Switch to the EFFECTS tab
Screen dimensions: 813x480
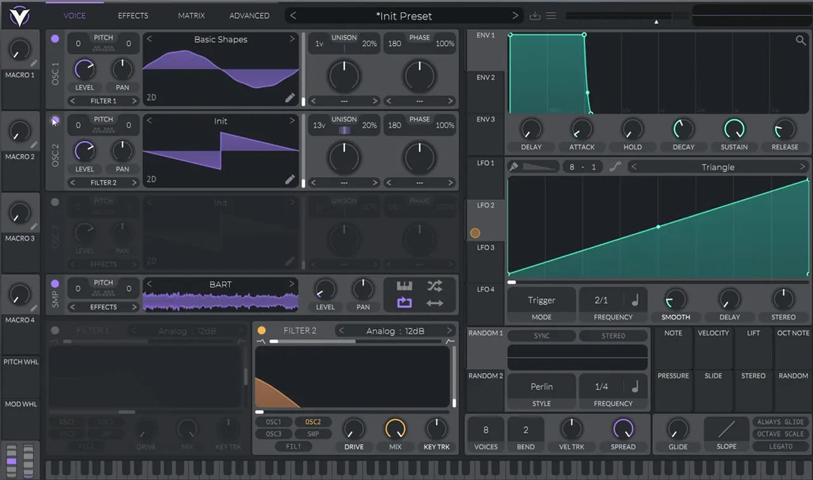click(x=133, y=16)
